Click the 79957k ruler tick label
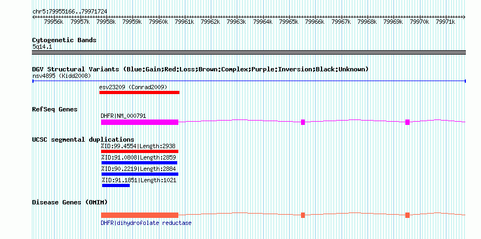The width and height of the screenshot is (481, 239). (x=80, y=22)
